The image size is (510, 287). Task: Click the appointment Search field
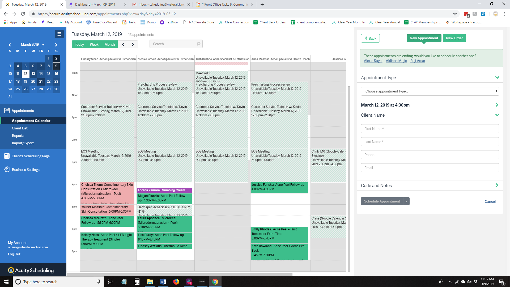coord(176,44)
